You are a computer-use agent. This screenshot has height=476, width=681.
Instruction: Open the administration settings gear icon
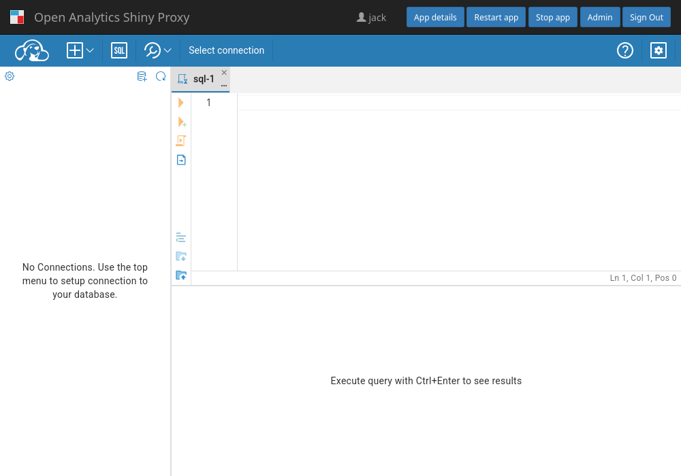(659, 50)
